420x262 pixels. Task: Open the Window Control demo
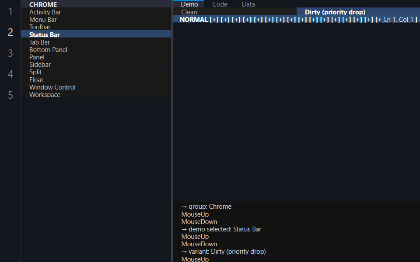pos(96,87)
